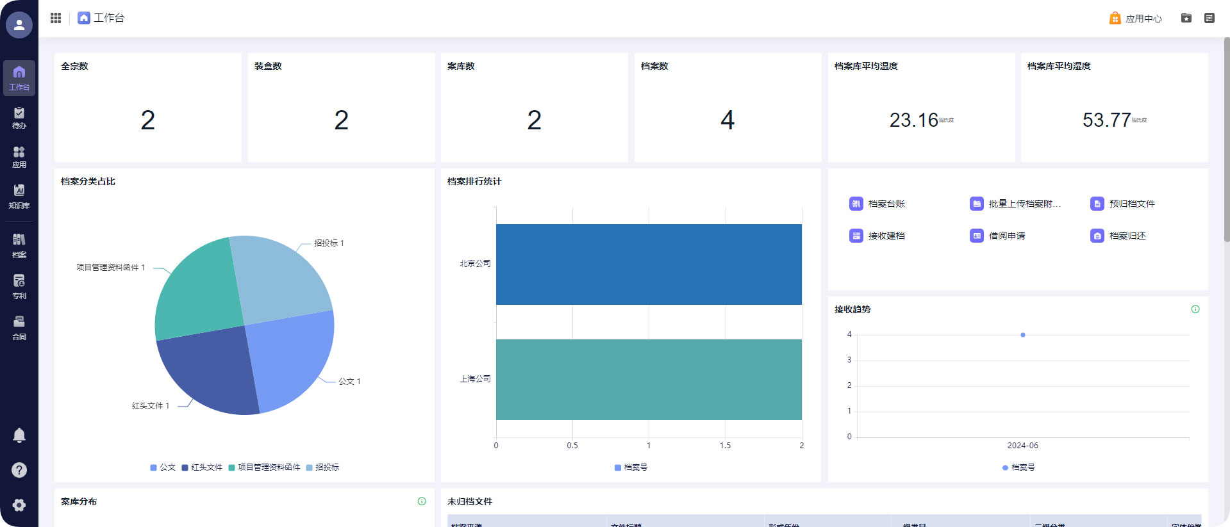Open the 待办 sidebar icon

(x=19, y=118)
